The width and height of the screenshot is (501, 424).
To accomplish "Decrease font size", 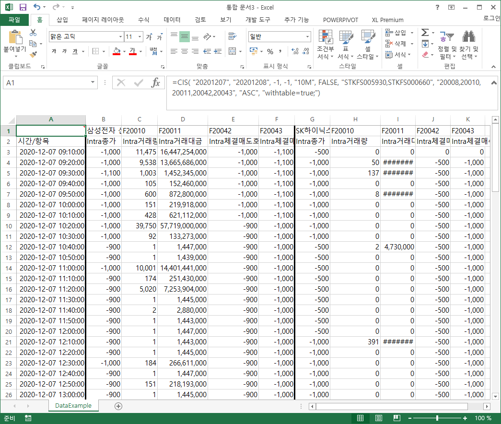I will (160, 37).
